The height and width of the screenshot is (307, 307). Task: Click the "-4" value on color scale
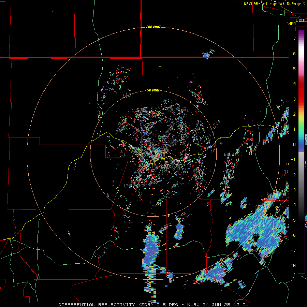[x=293, y=205]
